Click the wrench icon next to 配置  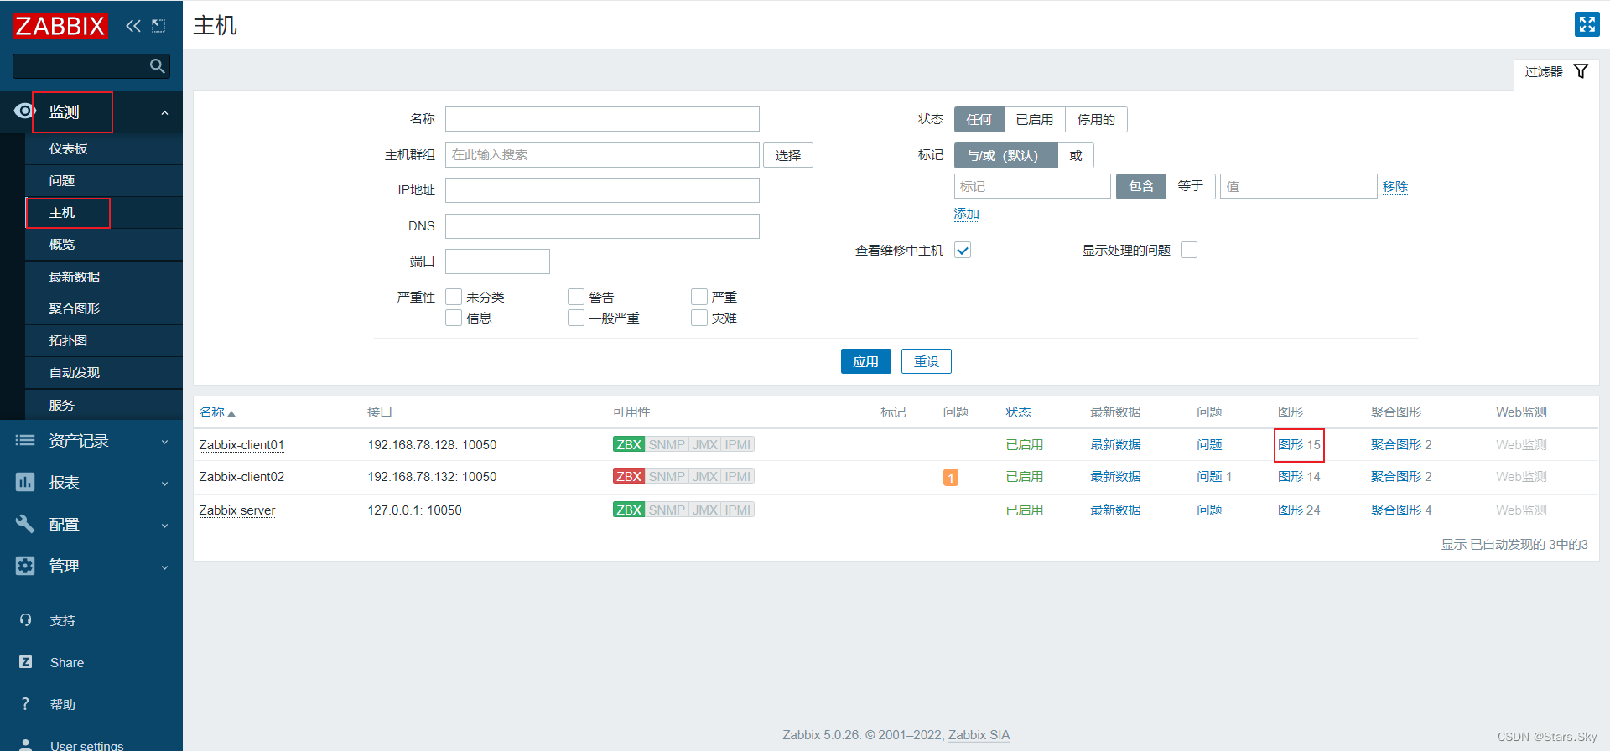pyautogui.click(x=25, y=524)
